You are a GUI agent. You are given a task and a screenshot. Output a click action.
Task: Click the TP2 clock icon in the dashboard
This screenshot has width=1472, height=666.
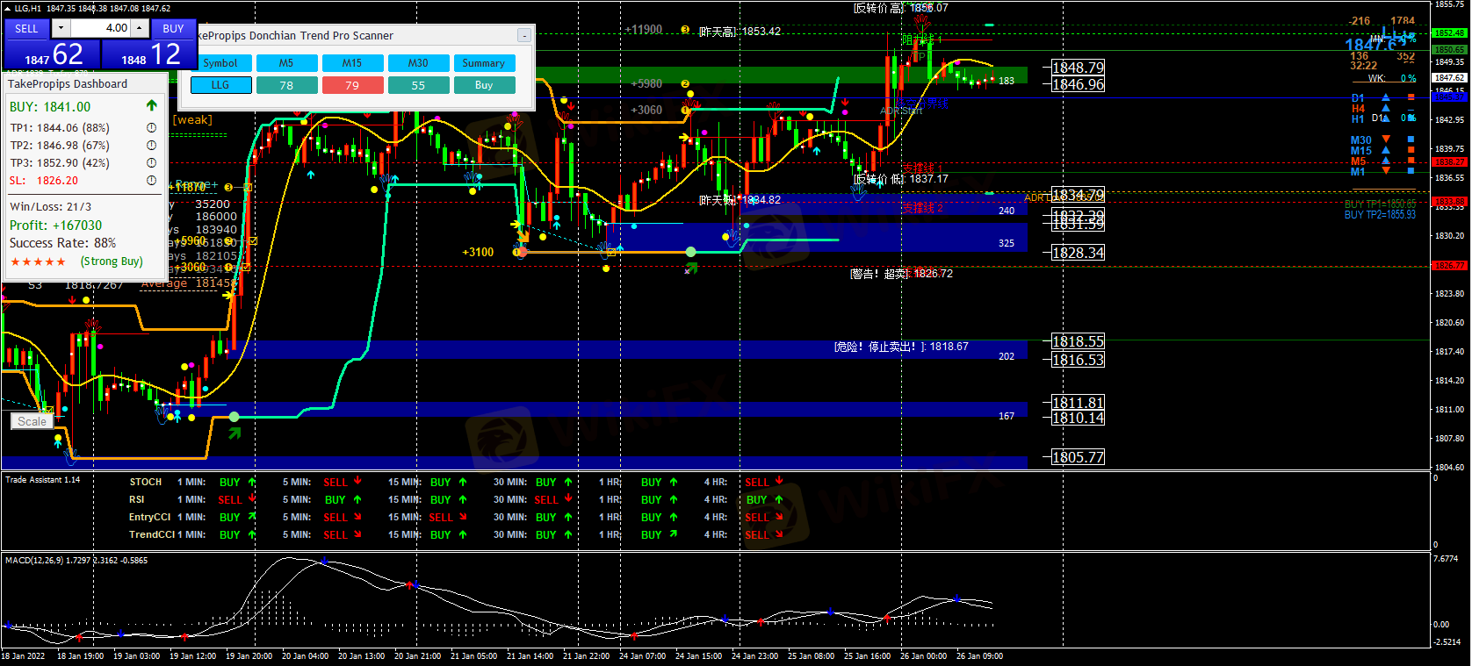(151, 146)
